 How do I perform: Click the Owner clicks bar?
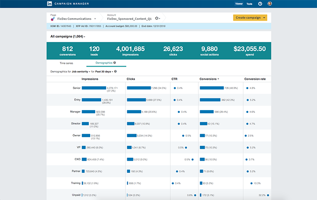132,135
